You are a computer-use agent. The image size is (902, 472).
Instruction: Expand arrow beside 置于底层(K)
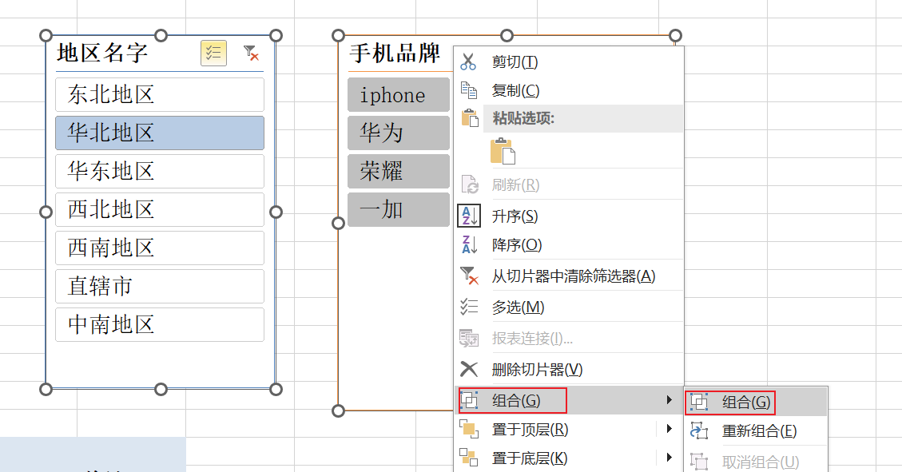point(669,458)
